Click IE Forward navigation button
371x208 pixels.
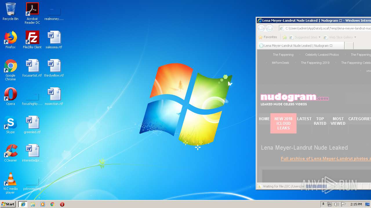269,28
